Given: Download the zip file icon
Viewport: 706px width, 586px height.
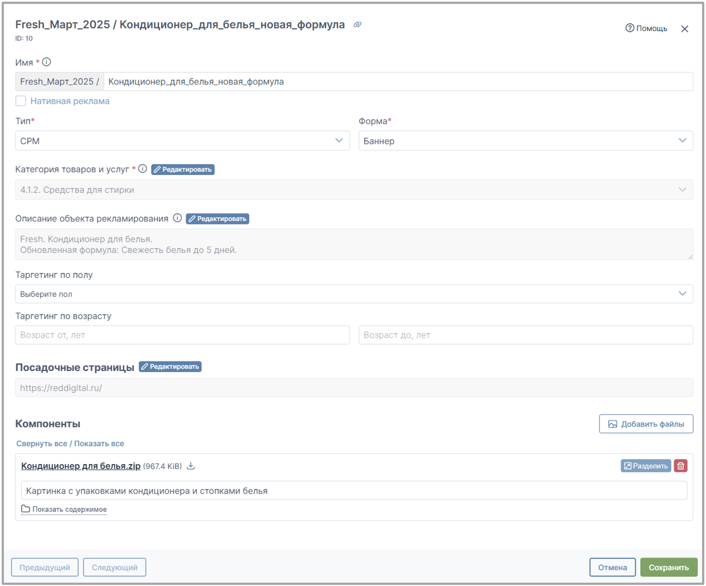Looking at the screenshot, I should (x=191, y=466).
